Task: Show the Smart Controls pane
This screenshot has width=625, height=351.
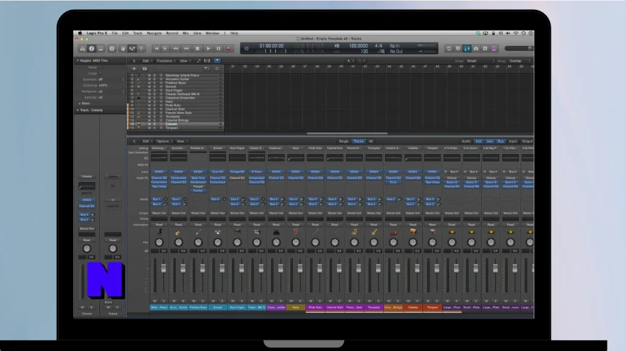Action: [x=123, y=49]
